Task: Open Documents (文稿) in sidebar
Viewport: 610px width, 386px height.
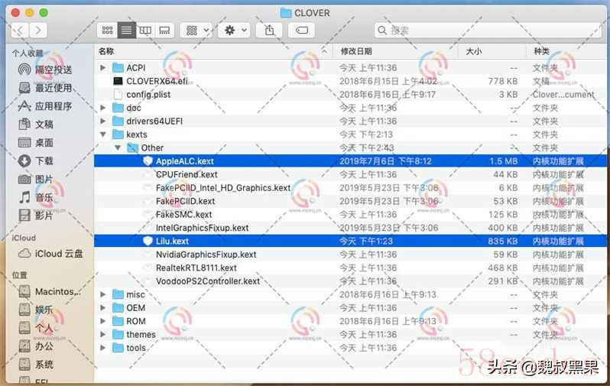Action: pyautogui.click(x=36, y=124)
